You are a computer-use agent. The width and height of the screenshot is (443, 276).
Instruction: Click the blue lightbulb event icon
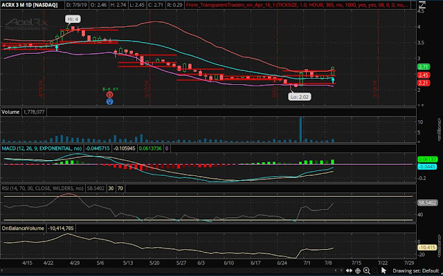(x=109, y=101)
